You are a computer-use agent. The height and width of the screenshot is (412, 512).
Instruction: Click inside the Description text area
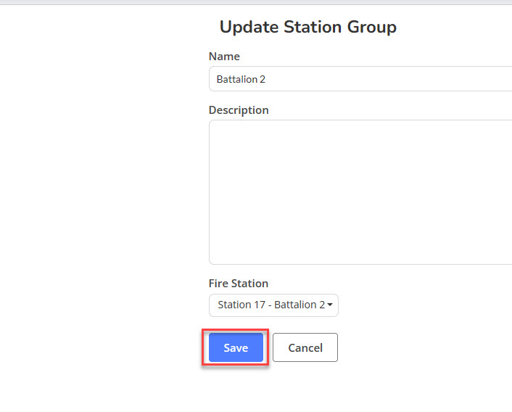click(360, 192)
